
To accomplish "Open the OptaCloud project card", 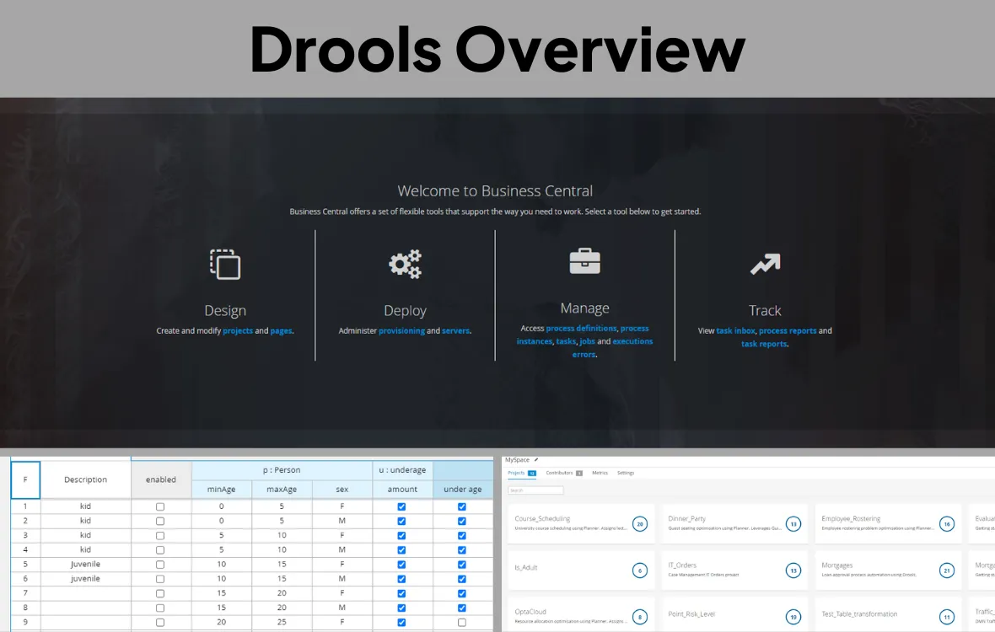I will pyautogui.click(x=581, y=614).
